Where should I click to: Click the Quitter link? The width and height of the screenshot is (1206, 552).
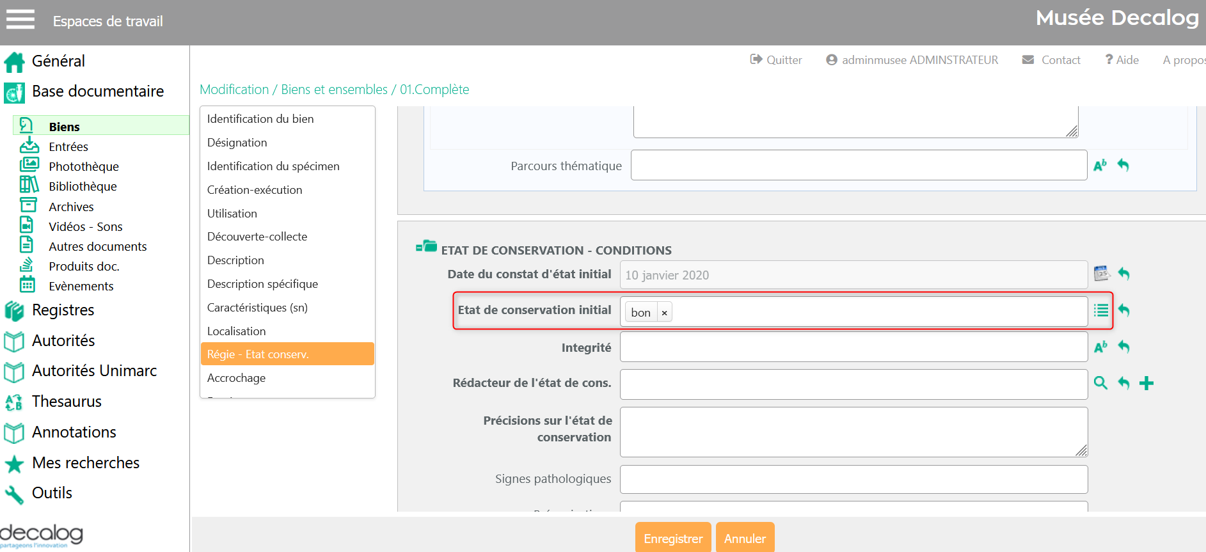[x=776, y=60]
